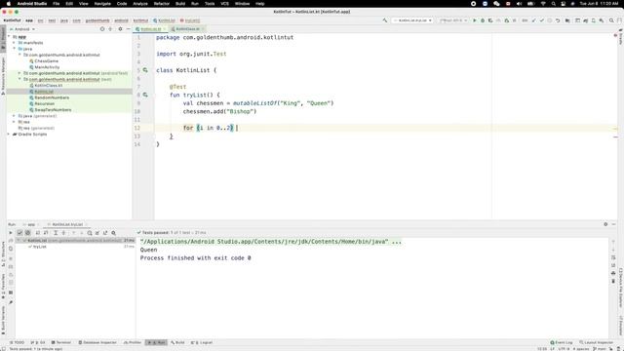This screenshot has height=351, width=624.
Task: Open the device selector dropdown
Action: coord(452,20)
